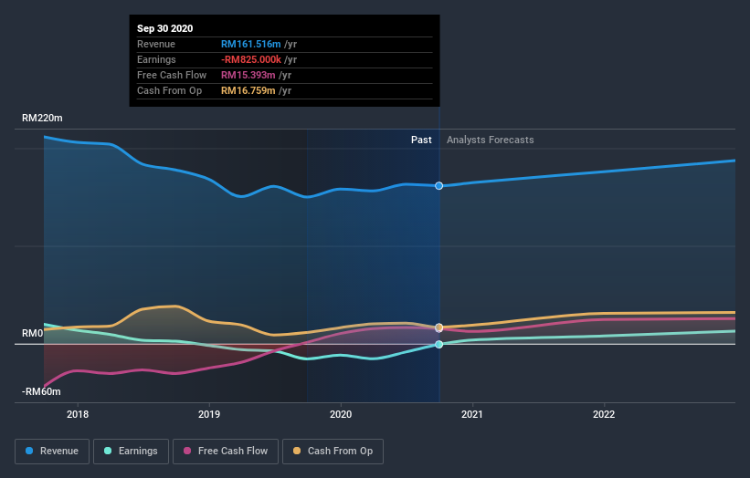Click the RM16.759m cash from op value
750x478 pixels.
coord(248,90)
